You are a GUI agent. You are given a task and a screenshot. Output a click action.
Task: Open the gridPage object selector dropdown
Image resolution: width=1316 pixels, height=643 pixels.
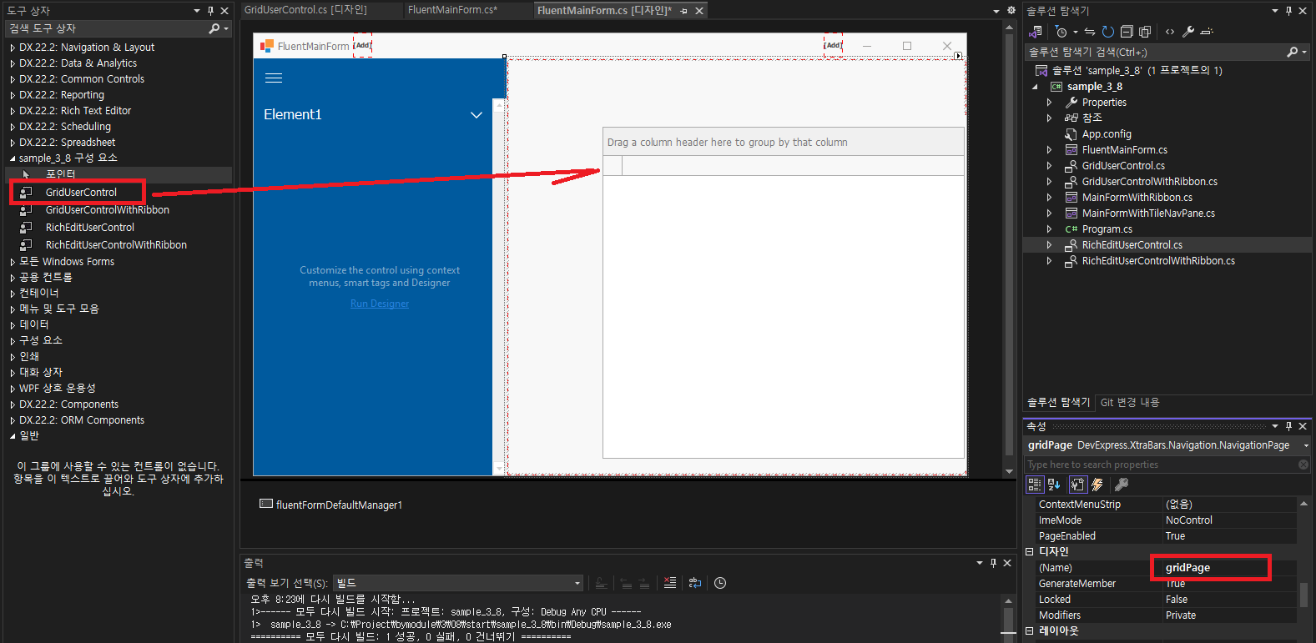click(1306, 445)
